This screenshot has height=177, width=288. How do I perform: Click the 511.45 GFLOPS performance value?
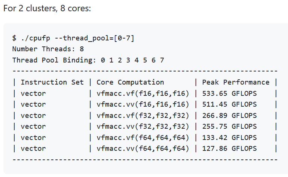coord(229,104)
